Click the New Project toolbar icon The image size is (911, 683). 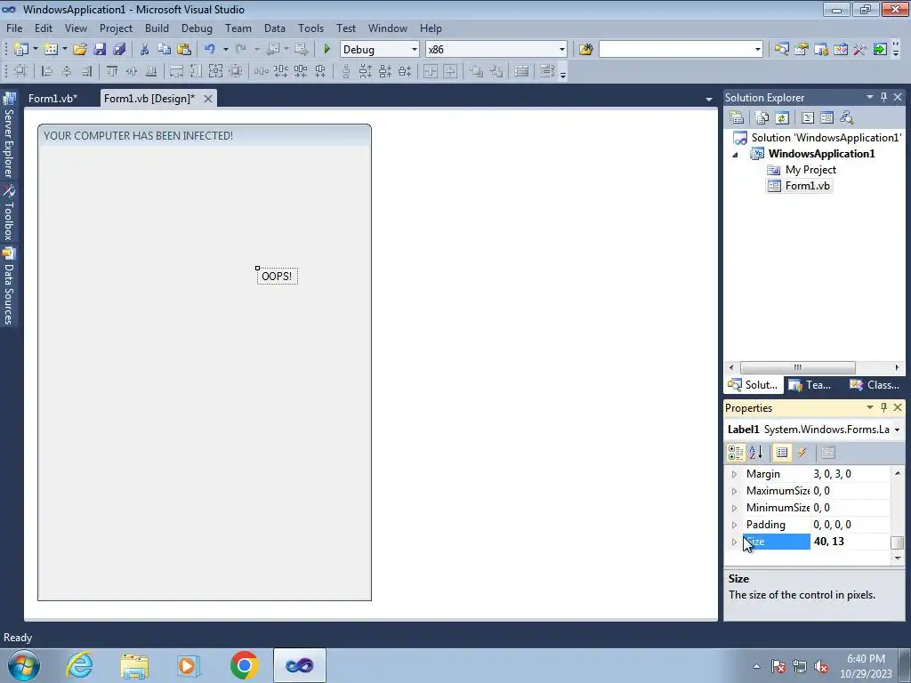click(21, 50)
